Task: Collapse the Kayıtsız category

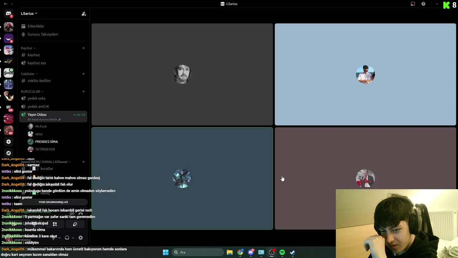Action: pyautogui.click(x=28, y=48)
